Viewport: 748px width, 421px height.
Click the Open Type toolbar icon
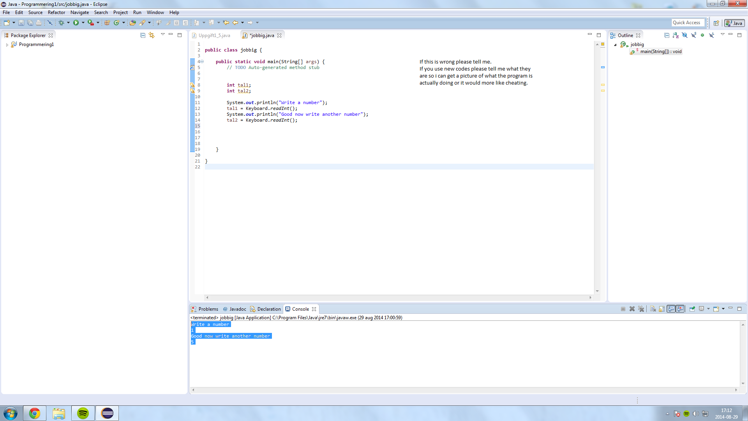pos(132,23)
